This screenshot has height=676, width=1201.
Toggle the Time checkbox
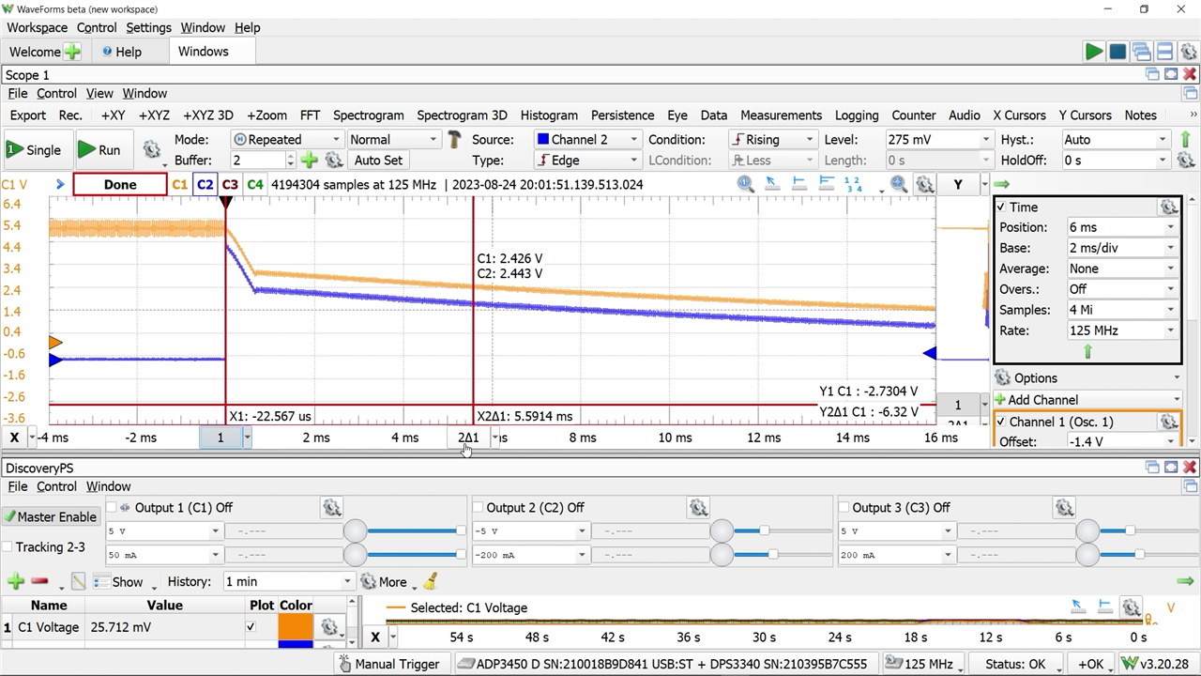pyautogui.click(x=1001, y=207)
